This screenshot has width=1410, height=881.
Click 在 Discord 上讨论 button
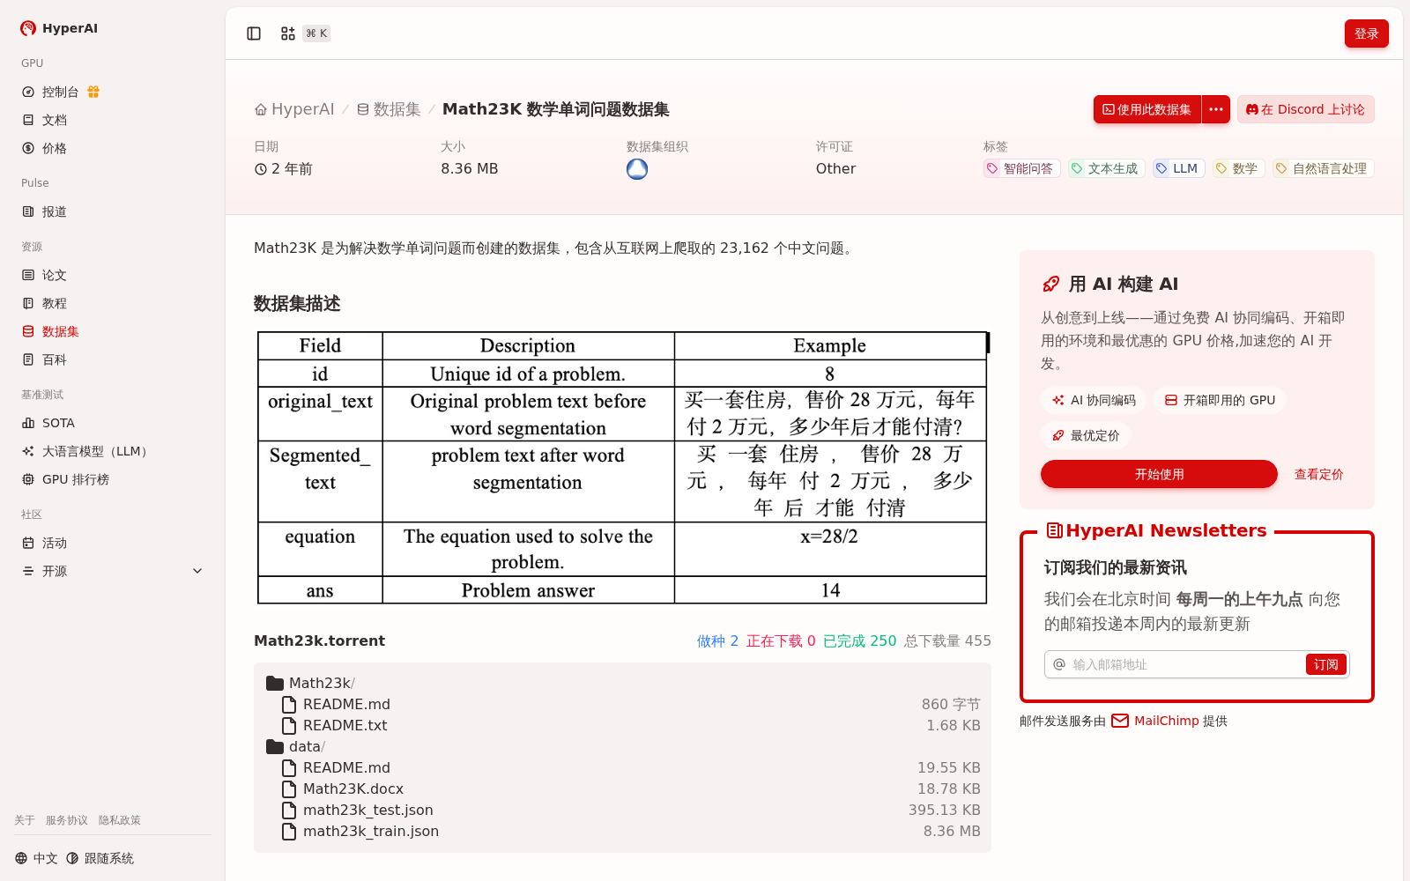pyautogui.click(x=1305, y=109)
